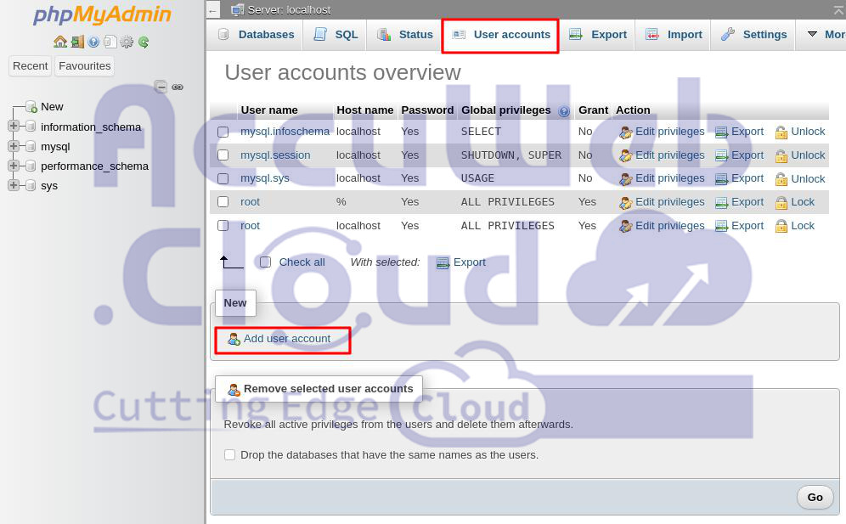
Task: Click the server icon beside Server: localhost
Action: click(x=237, y=9)
